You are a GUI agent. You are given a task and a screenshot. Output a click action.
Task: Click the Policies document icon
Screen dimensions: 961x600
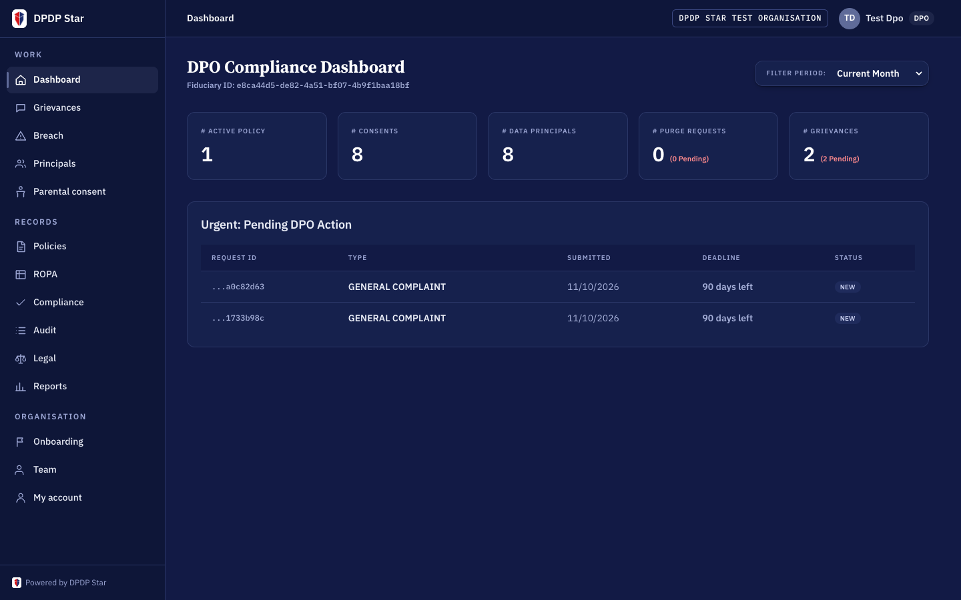[x=21, y=247]
